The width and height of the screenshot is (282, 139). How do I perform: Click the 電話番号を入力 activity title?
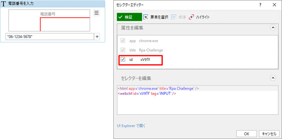pos(21,4)
